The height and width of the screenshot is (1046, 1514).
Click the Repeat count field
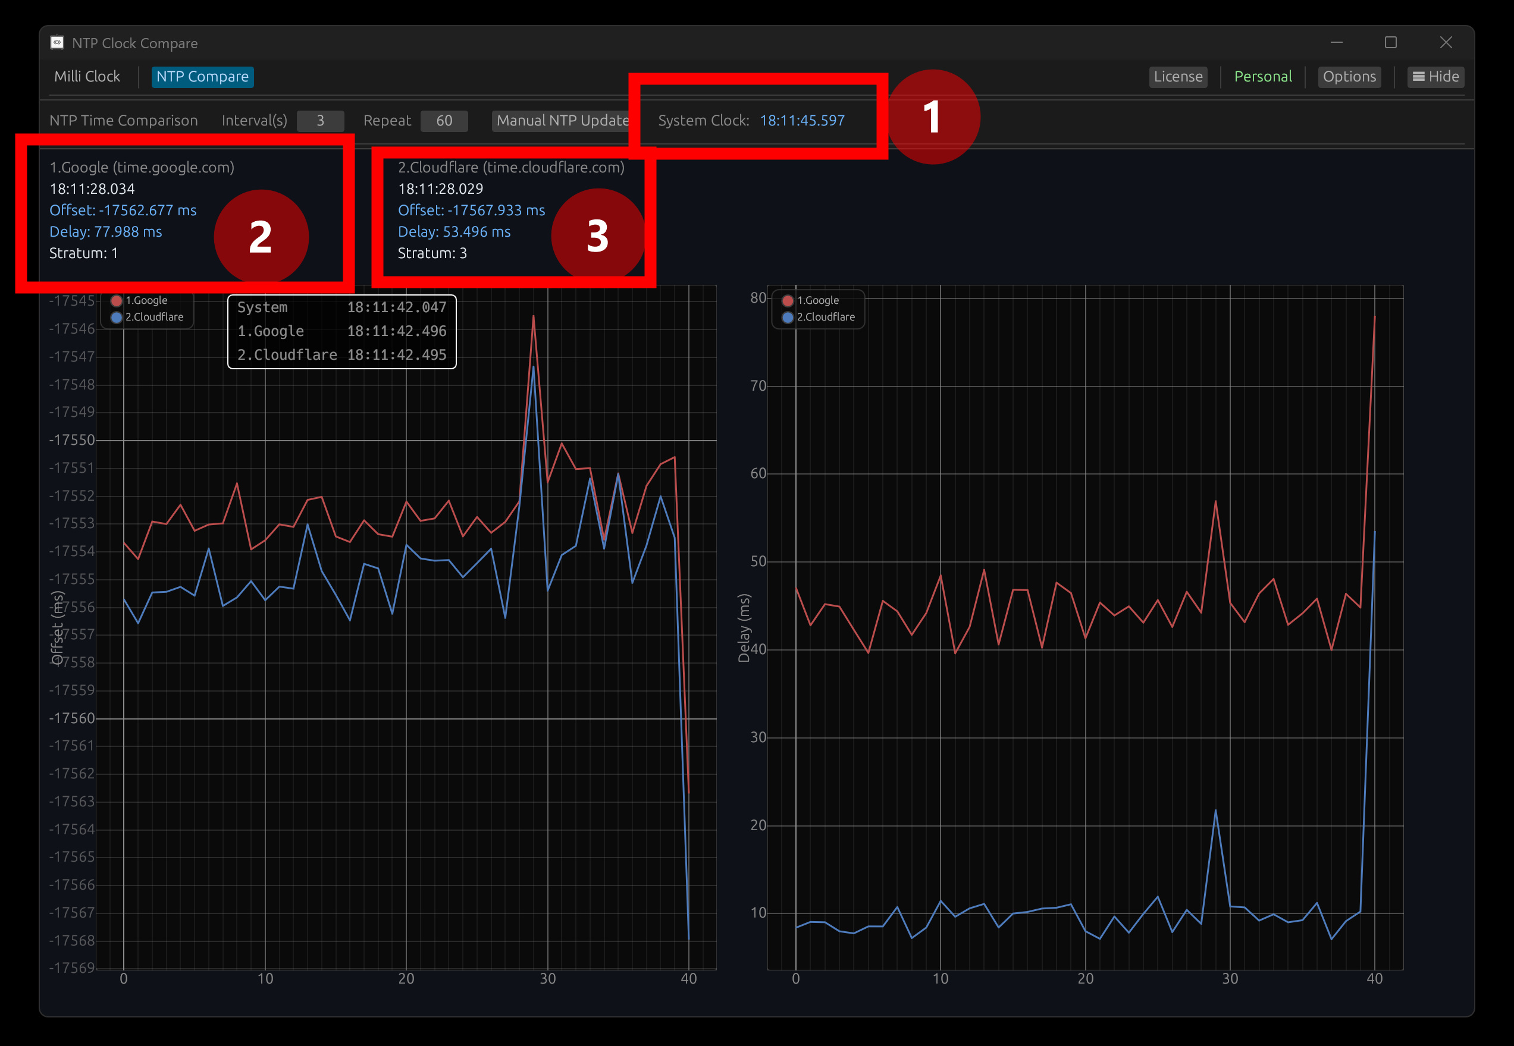click(444, 121)
